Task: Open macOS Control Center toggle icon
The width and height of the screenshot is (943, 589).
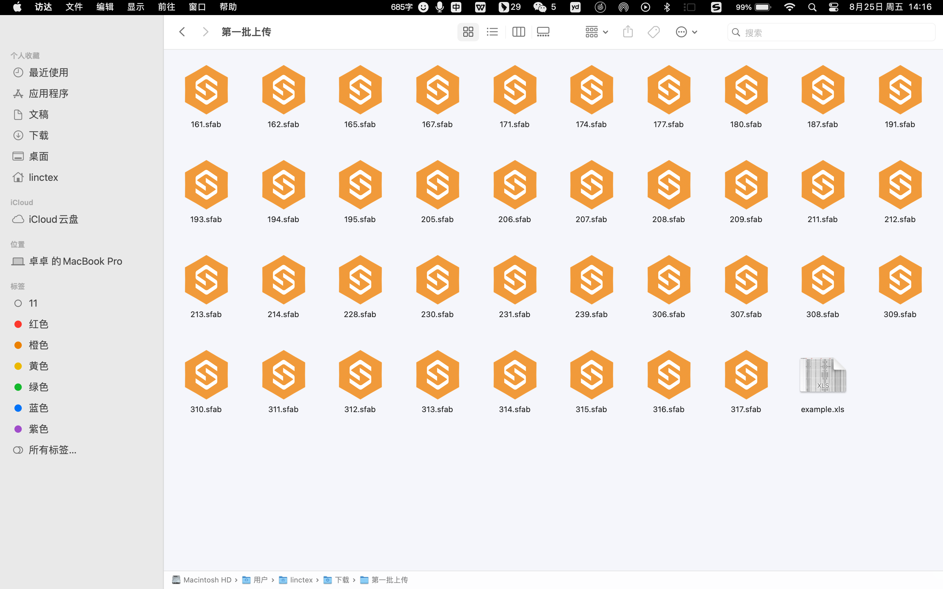Action: click(833, 7)
